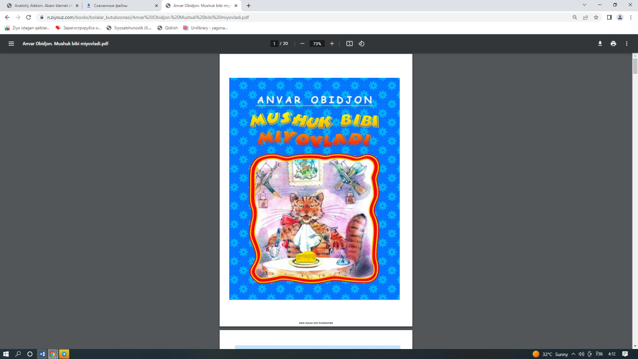Download the PDF file
Screen dimensions: 638x359
click(600, 43)
